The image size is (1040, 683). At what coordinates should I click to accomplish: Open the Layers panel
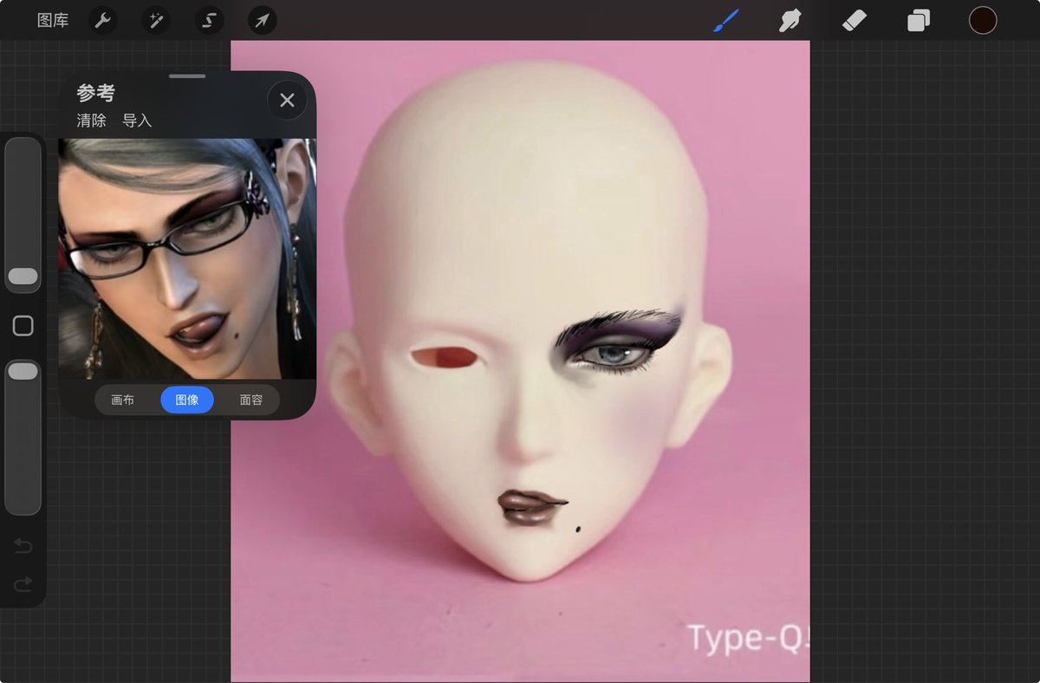coord(919,20)
